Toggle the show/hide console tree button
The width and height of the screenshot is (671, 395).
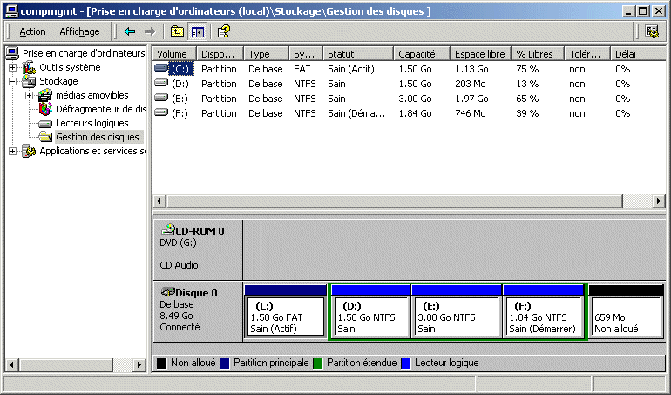197,31
